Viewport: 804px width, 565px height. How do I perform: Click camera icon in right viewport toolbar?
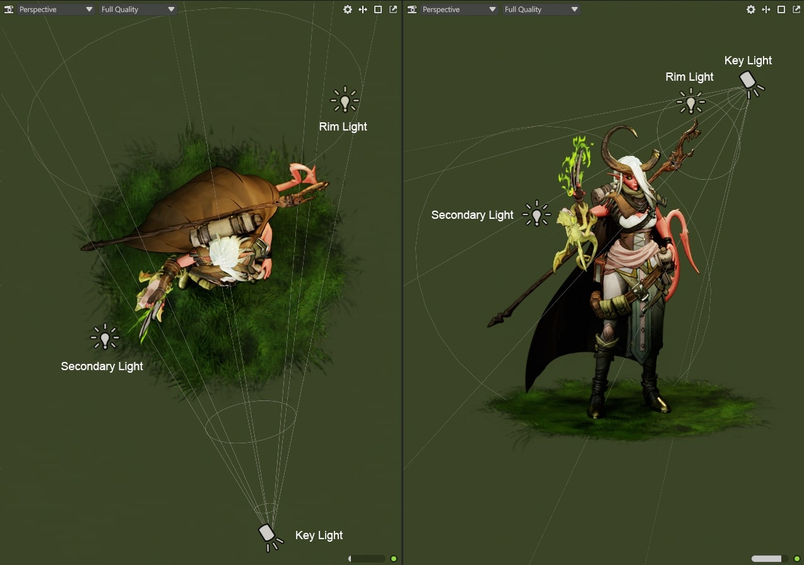412,9
